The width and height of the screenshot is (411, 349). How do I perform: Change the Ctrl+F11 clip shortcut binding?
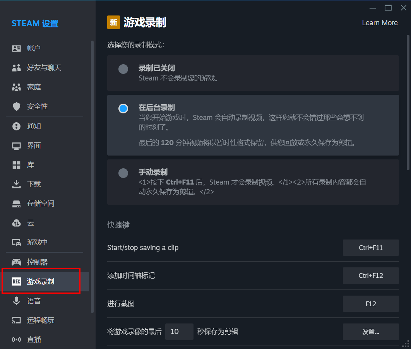370,248
